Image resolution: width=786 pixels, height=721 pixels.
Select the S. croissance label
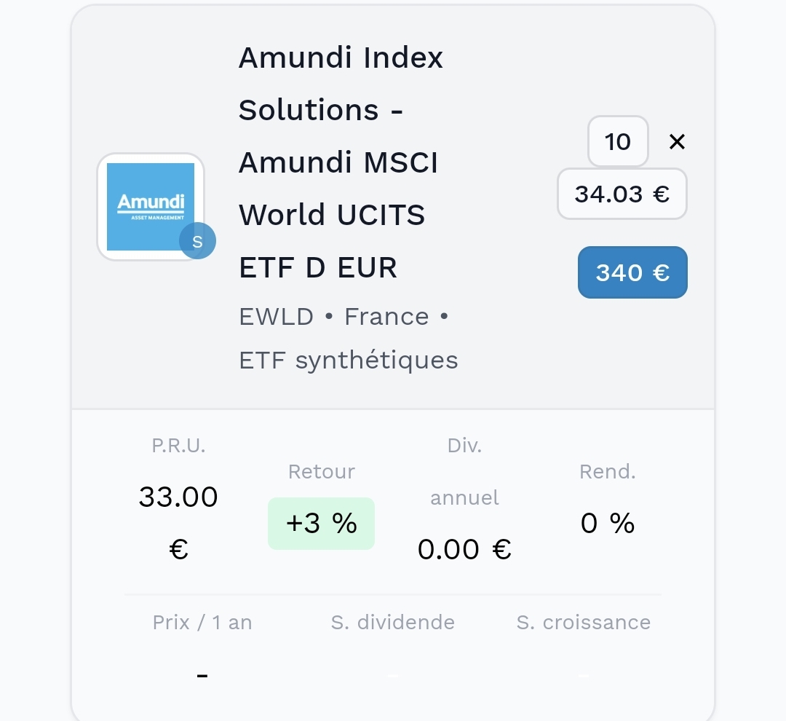(584, 622)
